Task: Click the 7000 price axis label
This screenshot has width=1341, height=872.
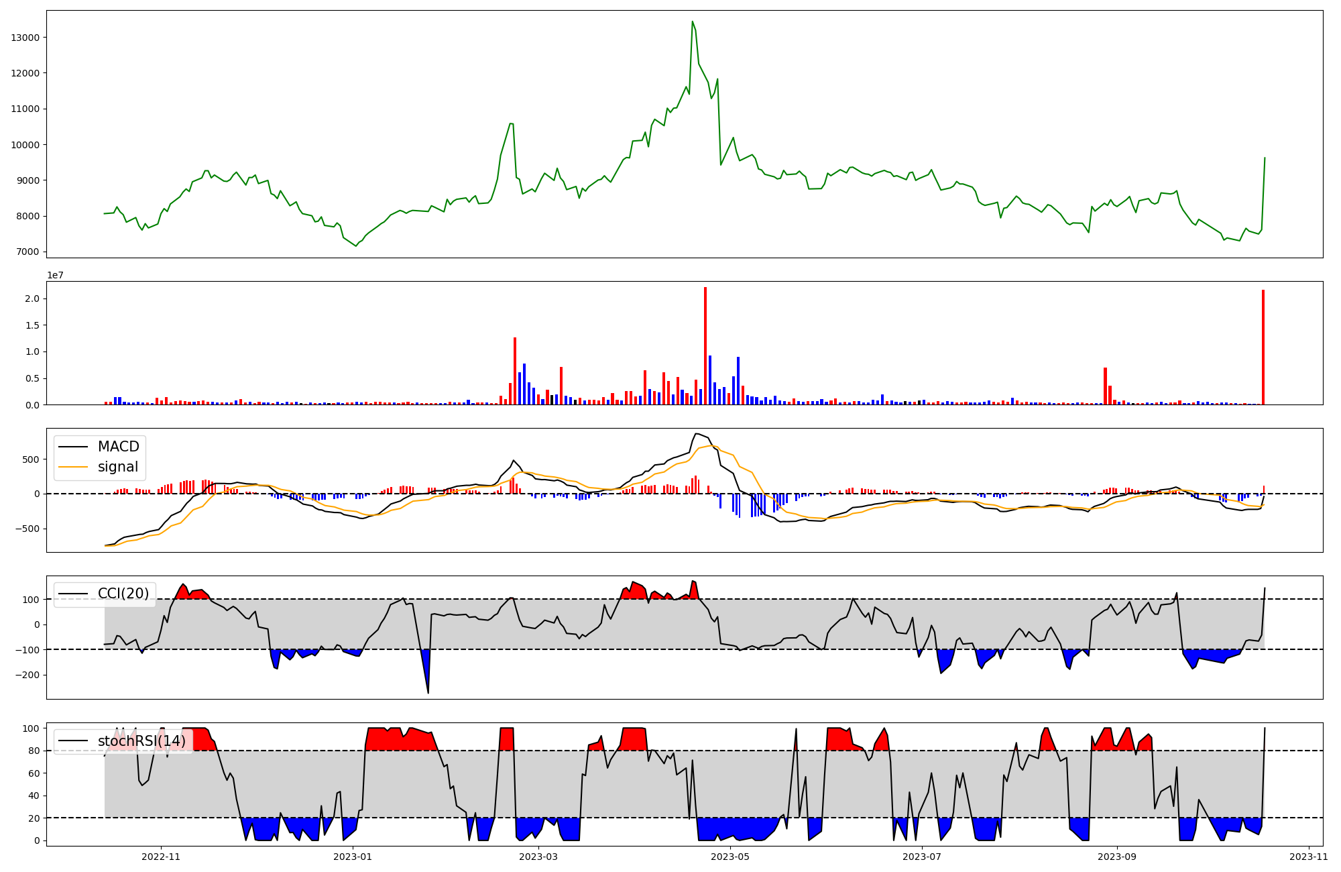Action: [28, 252]
